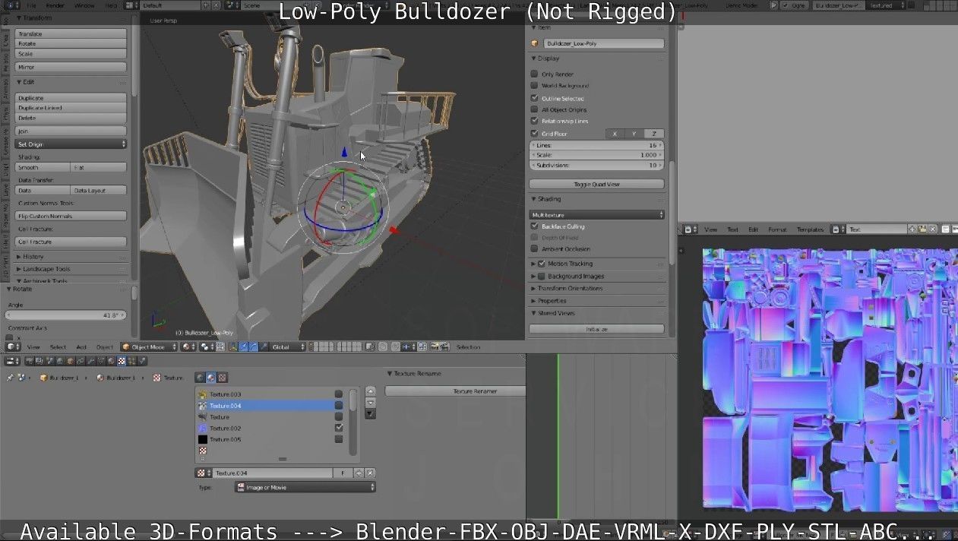Uncheck Relationship Lines option
Screen dimensions: 958x541
534,121
